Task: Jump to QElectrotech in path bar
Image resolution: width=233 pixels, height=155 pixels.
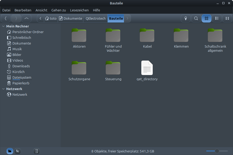Action: click(x=95, y=18)
